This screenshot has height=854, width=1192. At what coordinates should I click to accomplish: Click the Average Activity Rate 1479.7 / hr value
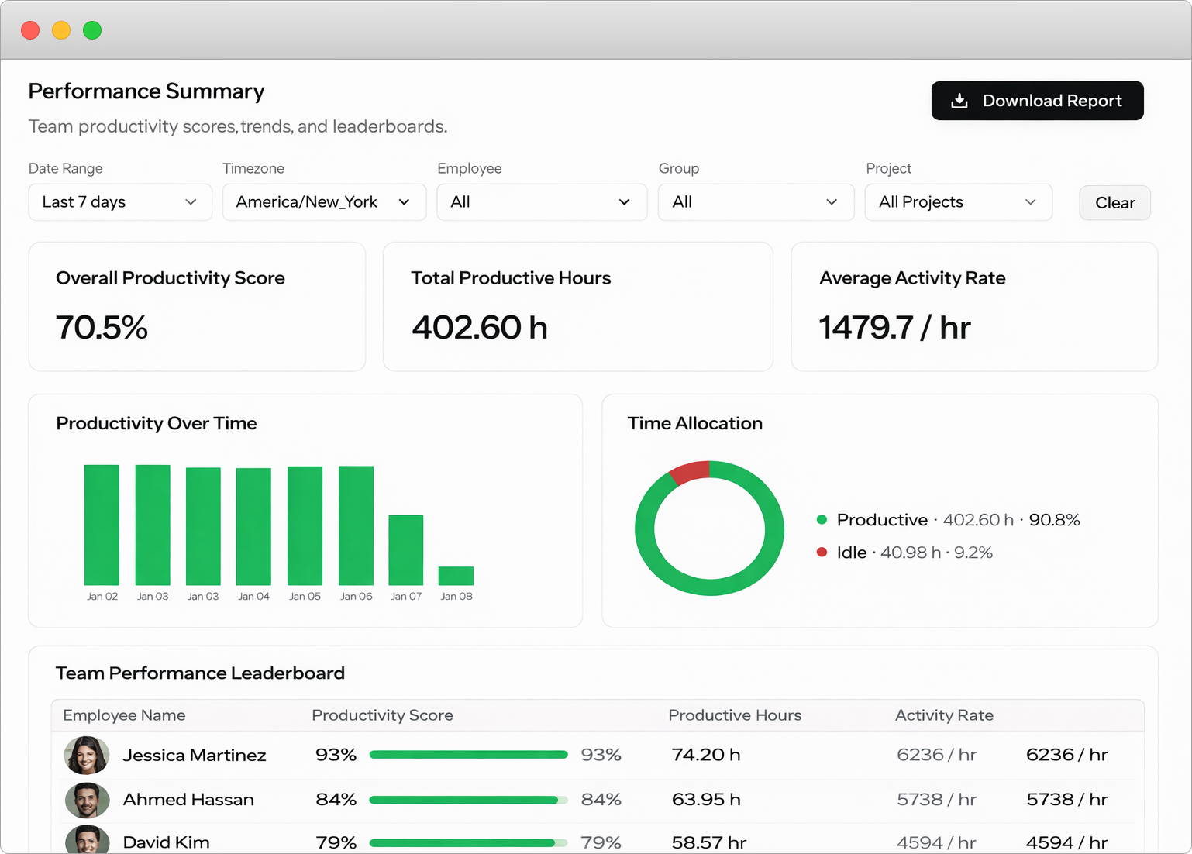click(x=895, y=328)
